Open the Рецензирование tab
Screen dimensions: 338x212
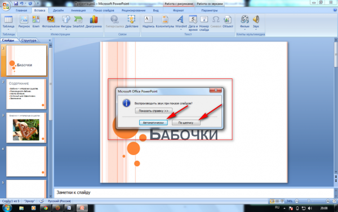[x=134, y=10]
